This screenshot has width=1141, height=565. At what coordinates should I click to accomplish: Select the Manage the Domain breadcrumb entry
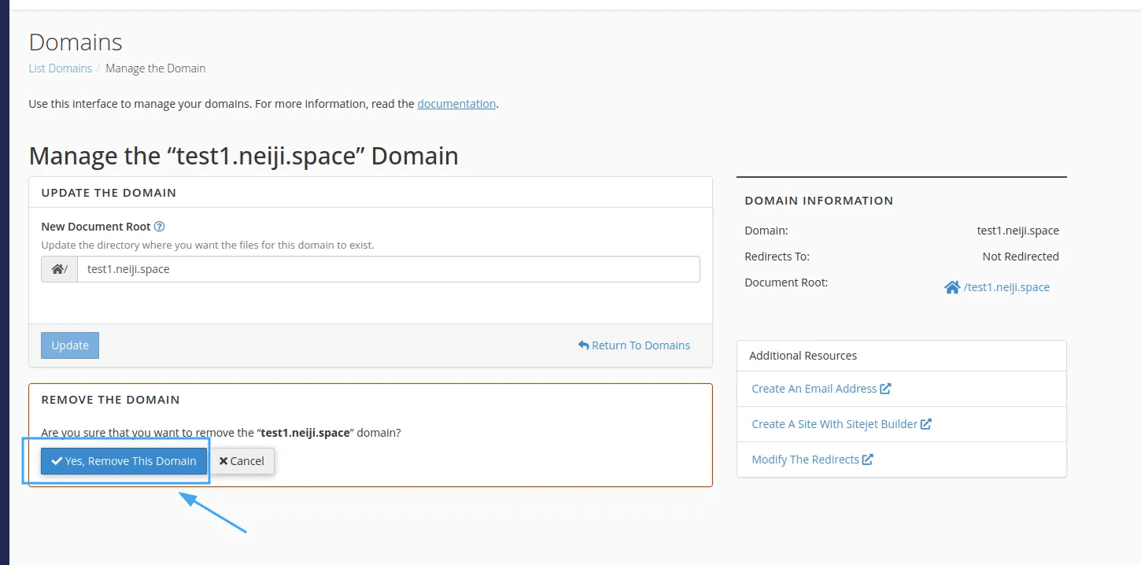[x=155, y=68]
